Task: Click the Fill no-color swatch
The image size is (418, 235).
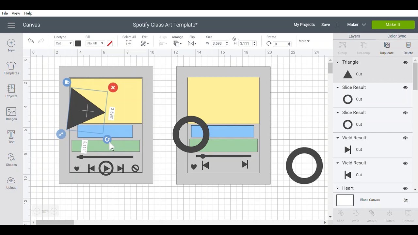Action: point(110,43)
